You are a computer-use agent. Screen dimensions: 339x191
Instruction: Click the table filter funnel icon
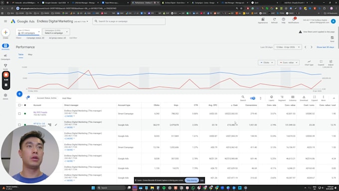coord(27,98)
